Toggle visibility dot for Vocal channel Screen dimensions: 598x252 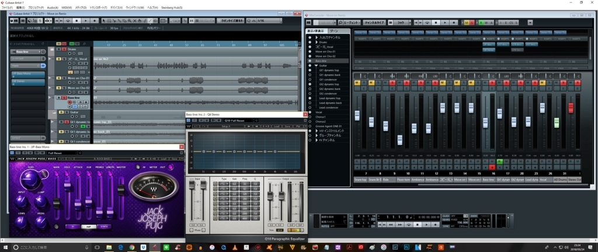click(x=310, y=112)
